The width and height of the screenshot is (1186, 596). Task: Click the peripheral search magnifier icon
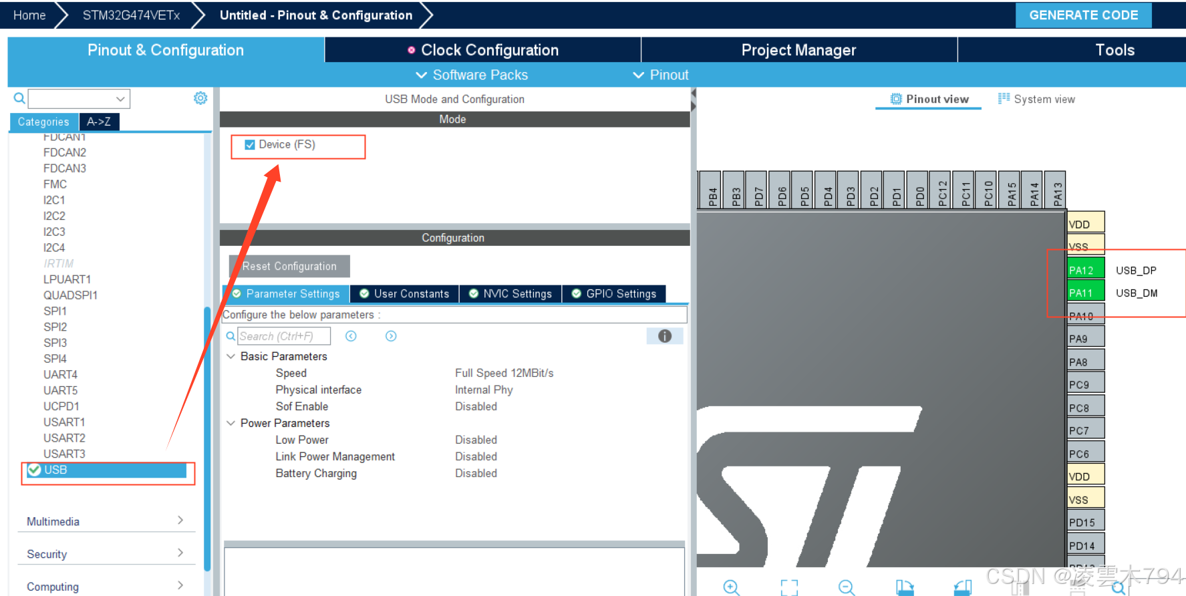coord(19,99)
